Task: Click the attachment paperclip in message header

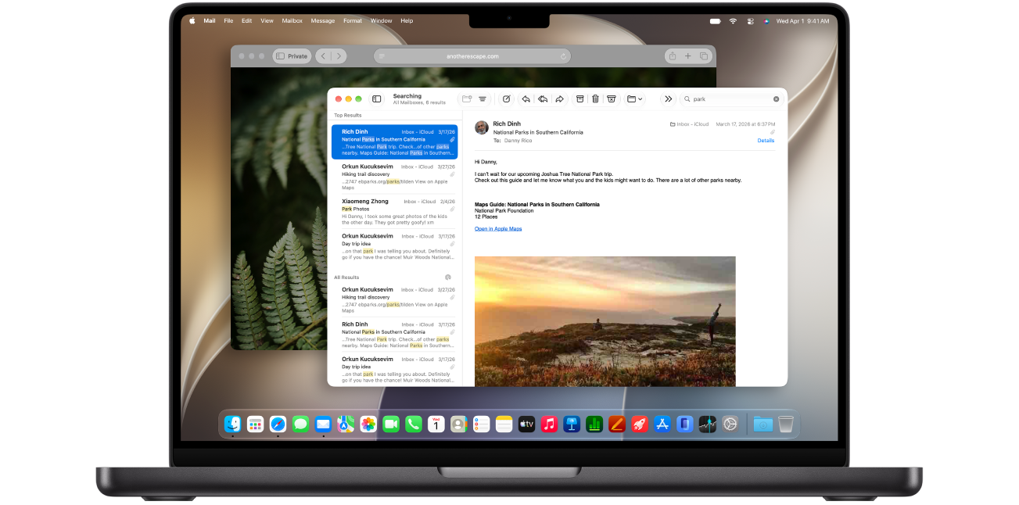Action: [773, 133]
